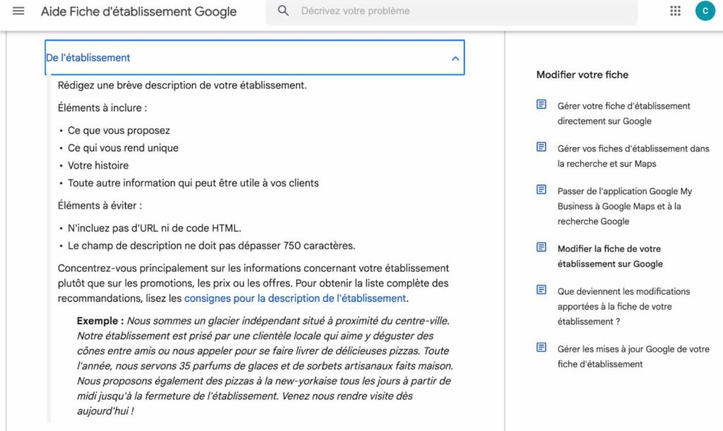Click the page title 'Aide Fiche d'établissement Google'
The height and width of the screenshot is (431, 723).
(x=138, y=11)
